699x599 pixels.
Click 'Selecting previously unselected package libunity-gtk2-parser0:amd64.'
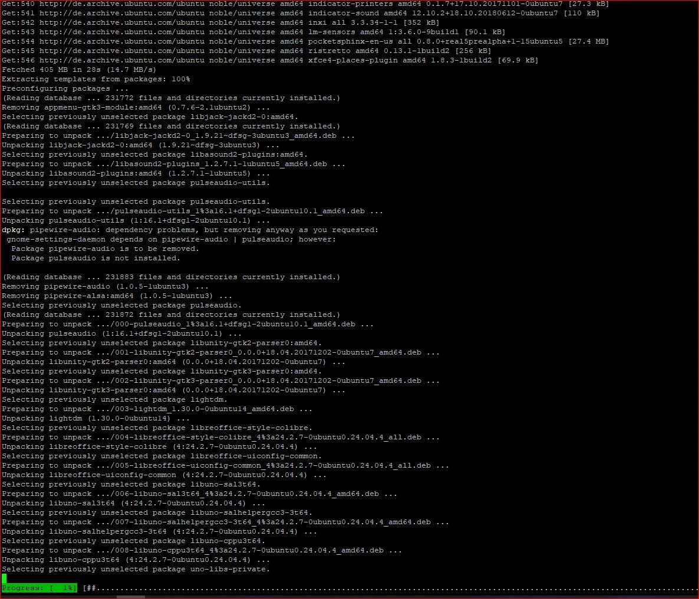point(162,343)
